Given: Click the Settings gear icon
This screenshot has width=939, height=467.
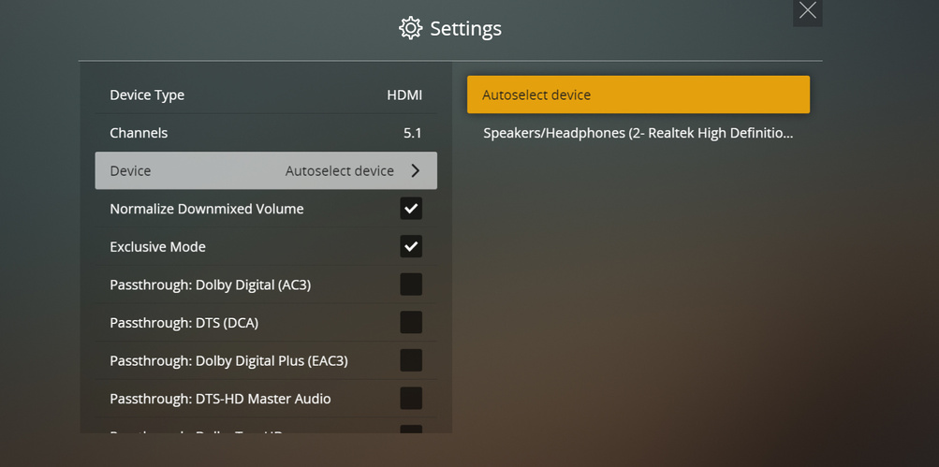Looking at the screenshot, I should [x=410, y=28].
